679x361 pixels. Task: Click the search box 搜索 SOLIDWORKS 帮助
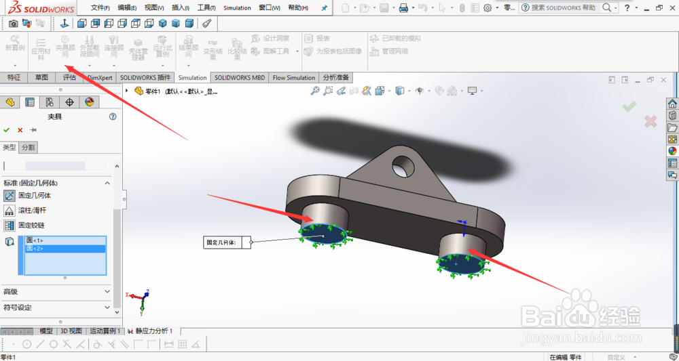click(563, 7)
